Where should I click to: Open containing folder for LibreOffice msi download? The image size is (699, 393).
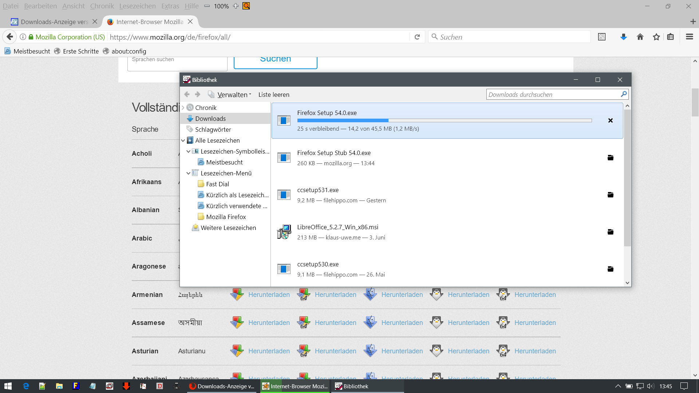611,232
